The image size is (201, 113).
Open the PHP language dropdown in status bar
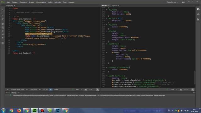pos(79,89)
